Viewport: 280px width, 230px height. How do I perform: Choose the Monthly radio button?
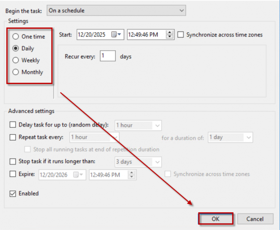(16, 72)
